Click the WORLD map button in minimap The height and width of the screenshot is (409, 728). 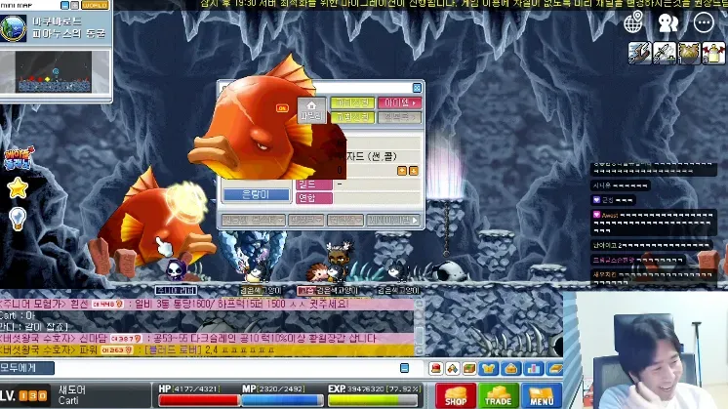[96, 5]
